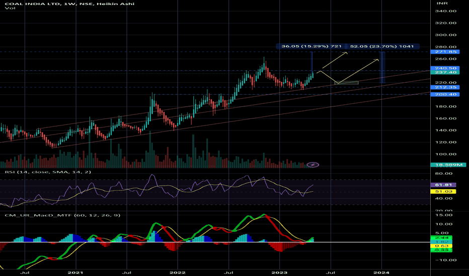Click the 2023 date axis label

point(279,272)
